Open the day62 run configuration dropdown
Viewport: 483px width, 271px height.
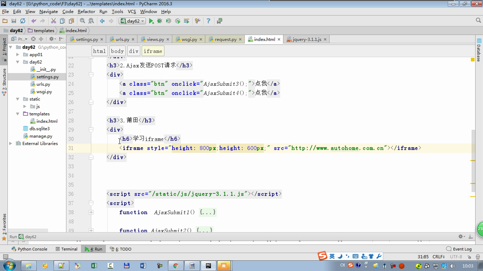132,21
